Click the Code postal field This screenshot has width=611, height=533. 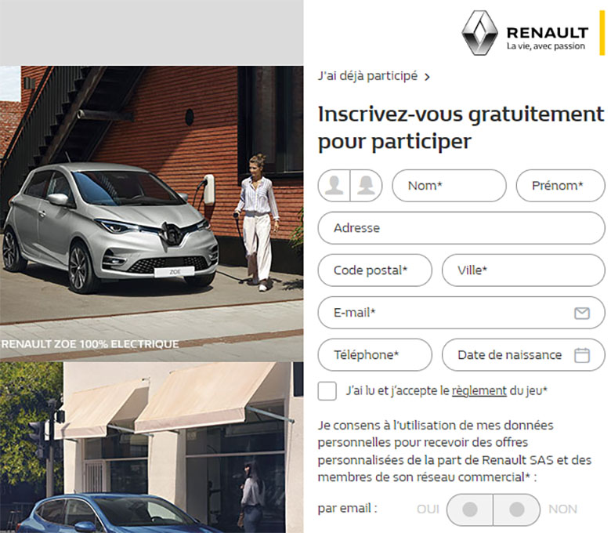click(x=375, y=270)
